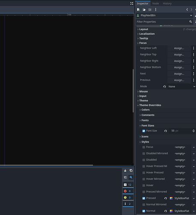This screenshot has height=215, width=196.
Task: Enable the Hover style override checkbox
Action: 144,185
